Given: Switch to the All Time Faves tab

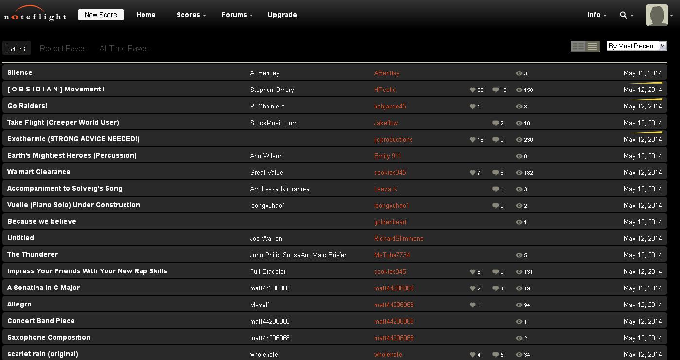Looking at the screenshot, I should pos(124,48).
